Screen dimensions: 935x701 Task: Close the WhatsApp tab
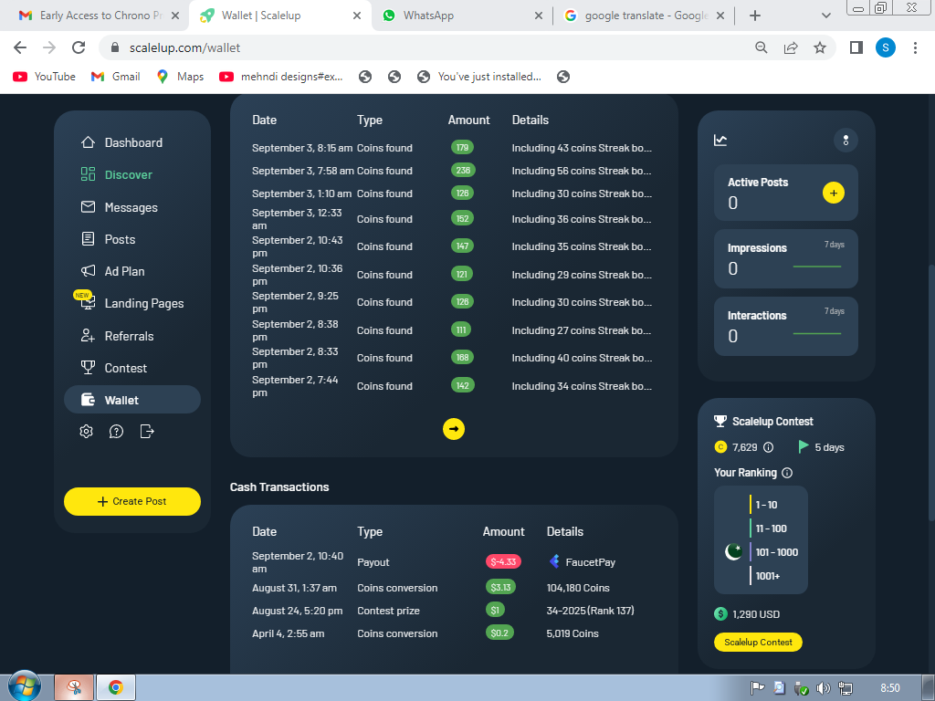click(x=539, y=16)
